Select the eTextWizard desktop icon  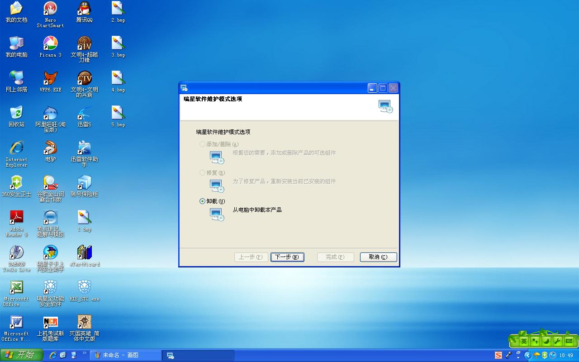[84, 256]
